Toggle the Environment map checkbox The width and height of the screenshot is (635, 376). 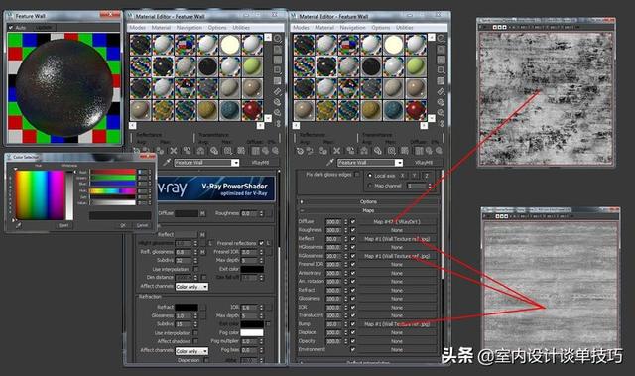coord(353,349)
